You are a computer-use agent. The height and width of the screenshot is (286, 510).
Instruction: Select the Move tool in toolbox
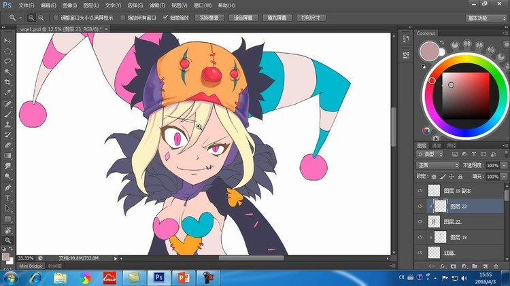pos(7,41)
